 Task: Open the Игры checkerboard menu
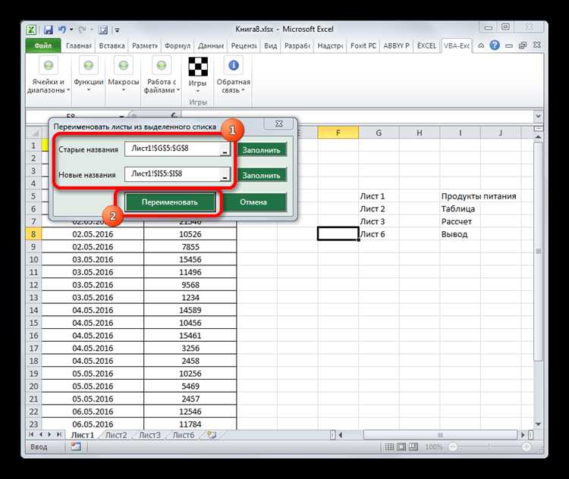(198, 76)
